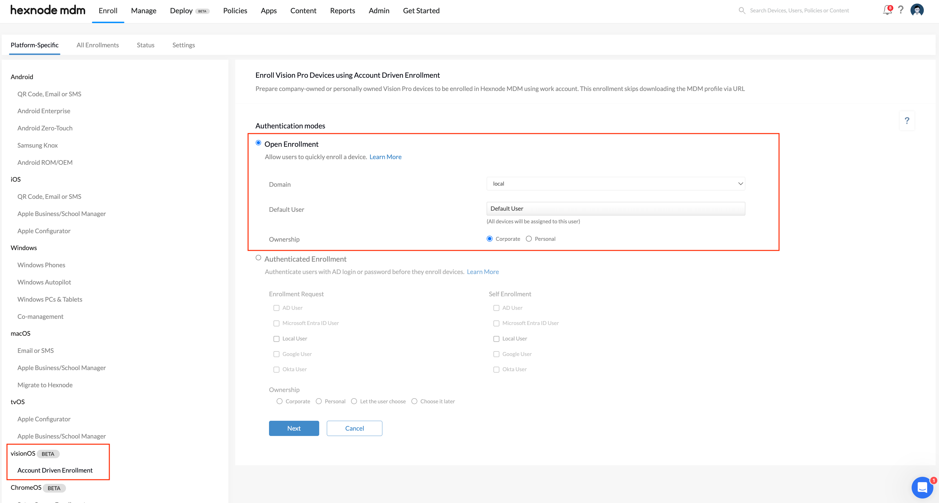Screen dimensions: 939x503
Task: Check Microsoft Entra ID User under Self Enrollment
Action: [x=496, y=323]
